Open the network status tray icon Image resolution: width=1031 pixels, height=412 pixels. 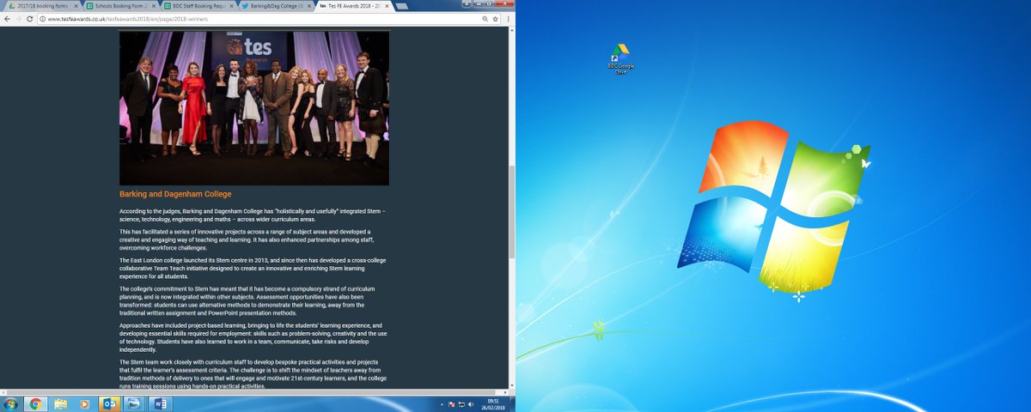coord(461,404)
